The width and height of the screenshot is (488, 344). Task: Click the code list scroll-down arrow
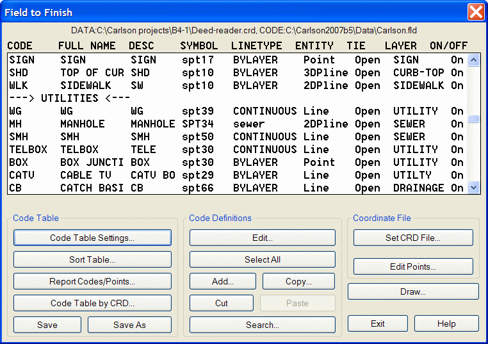(x=473, y=188)
